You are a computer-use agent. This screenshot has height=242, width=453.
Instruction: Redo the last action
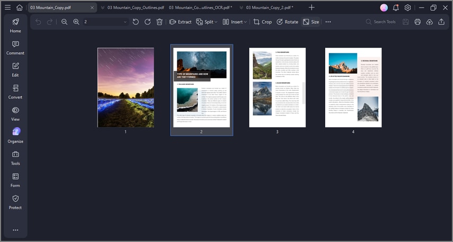point(50,22)
